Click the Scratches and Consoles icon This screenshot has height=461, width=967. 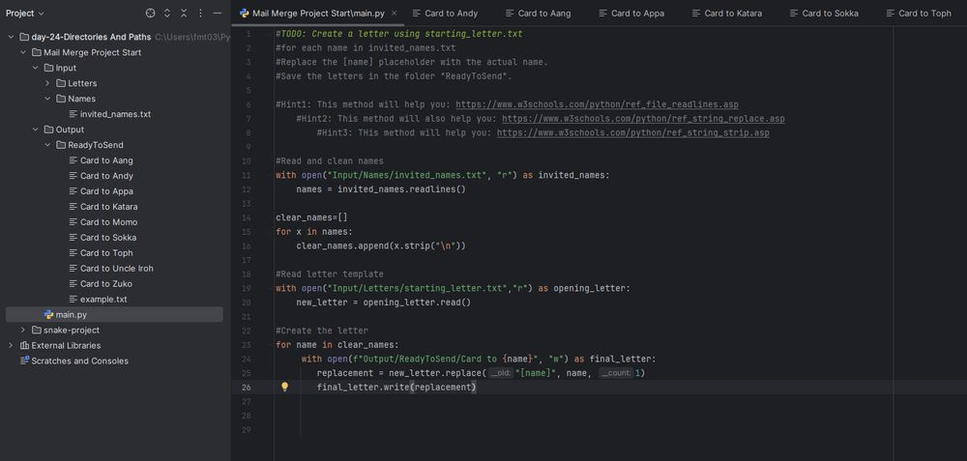click(x=25, y=360)
